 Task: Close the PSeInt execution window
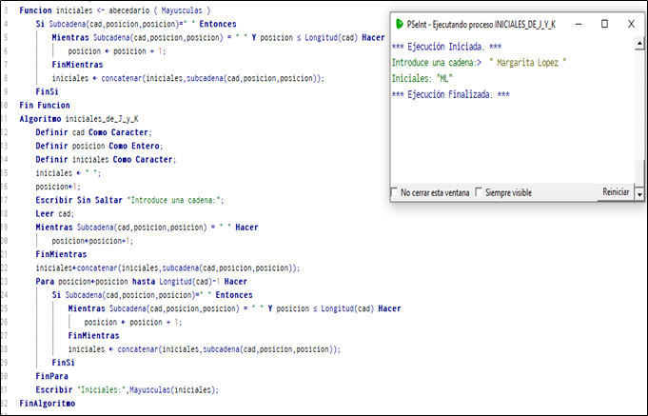pyautogui.click(x=631, y=23)
